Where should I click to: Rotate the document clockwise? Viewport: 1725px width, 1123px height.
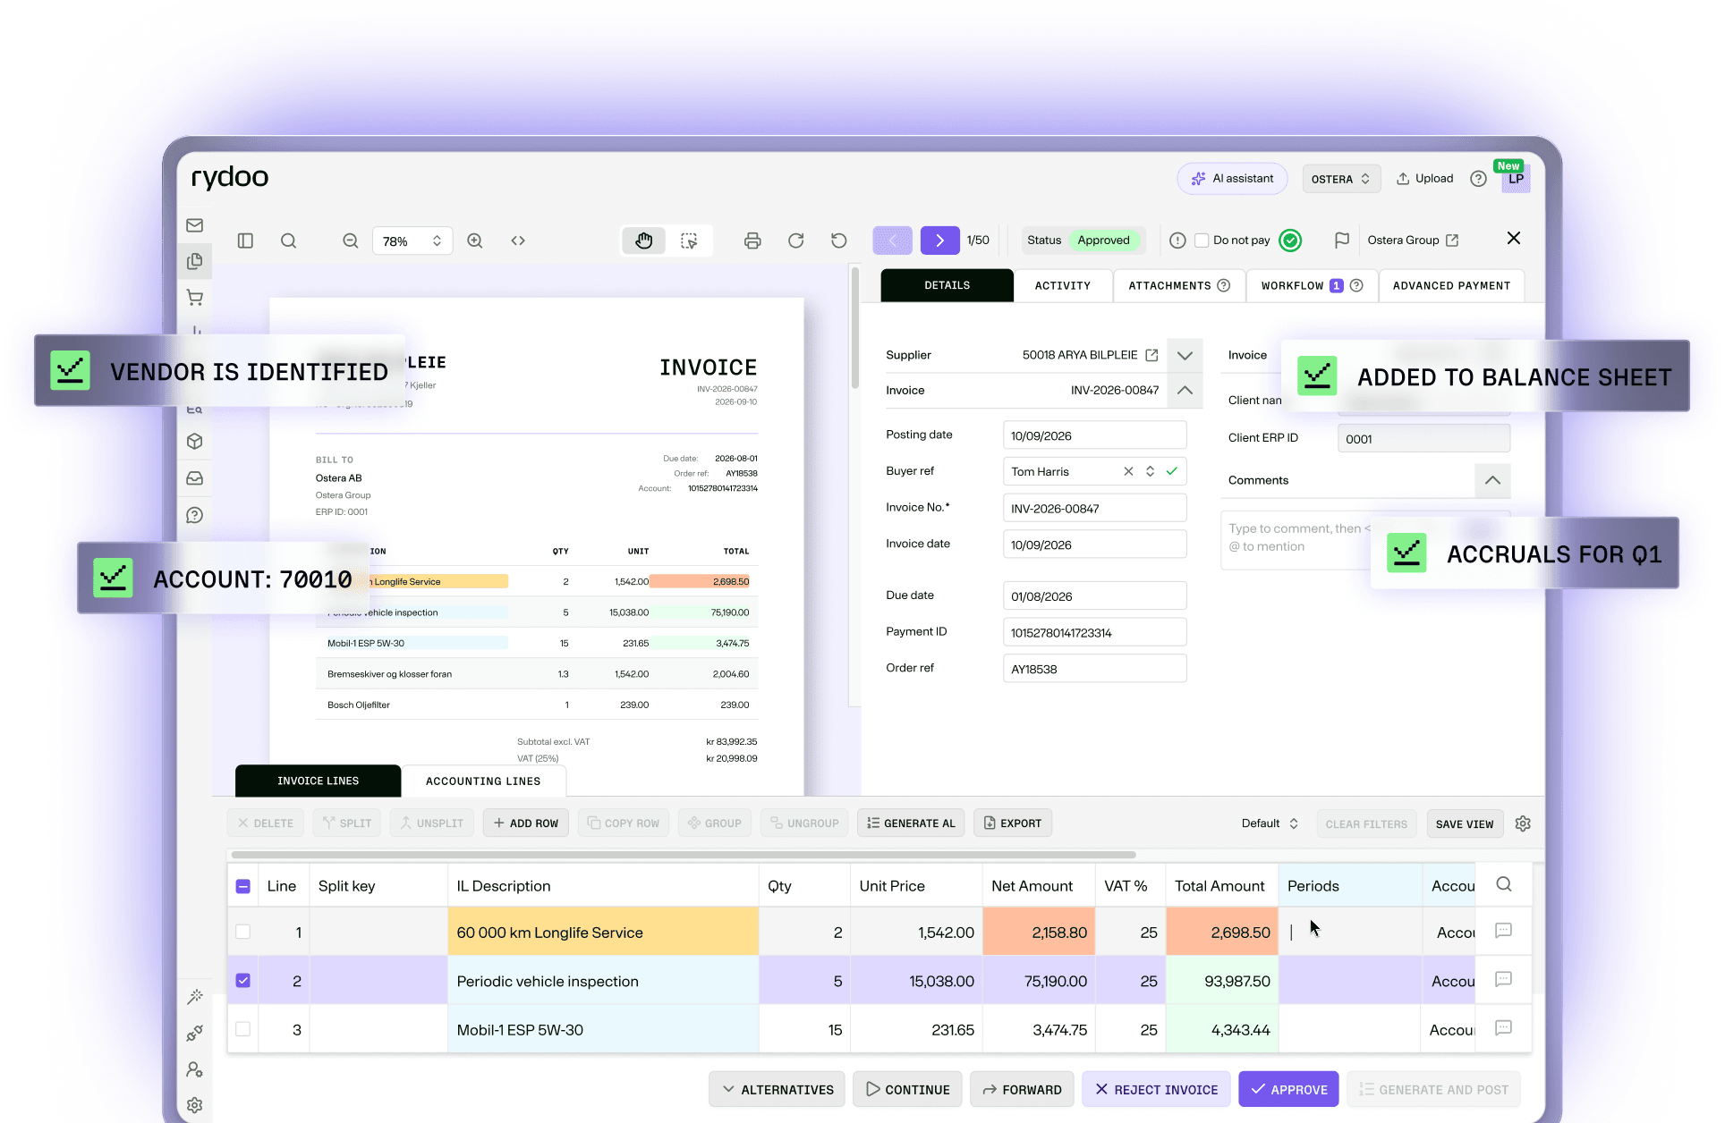coord(795,241)
